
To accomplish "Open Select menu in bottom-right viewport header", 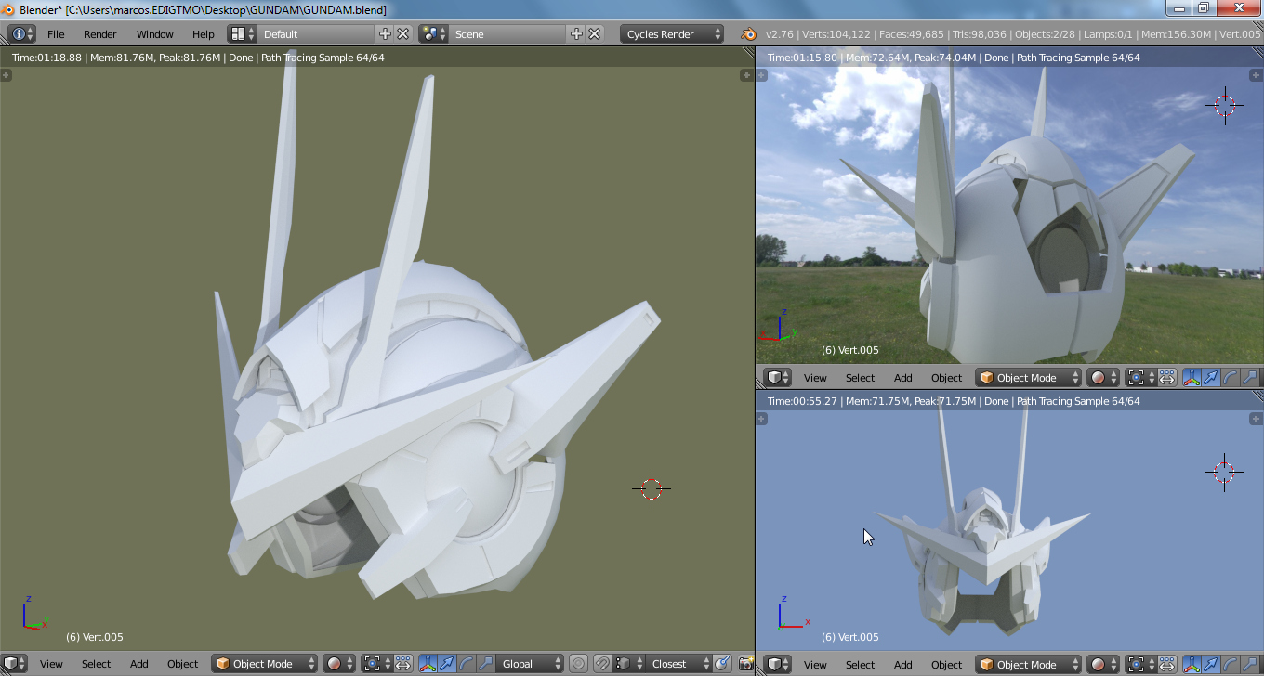I will coord(860,665).
